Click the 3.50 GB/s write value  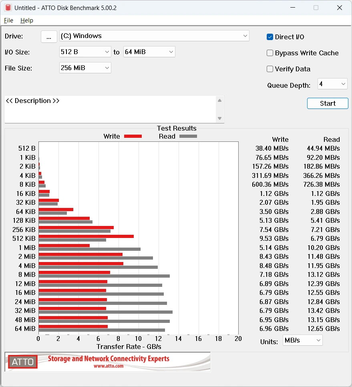pyautogui.click(x=274, y=212)
